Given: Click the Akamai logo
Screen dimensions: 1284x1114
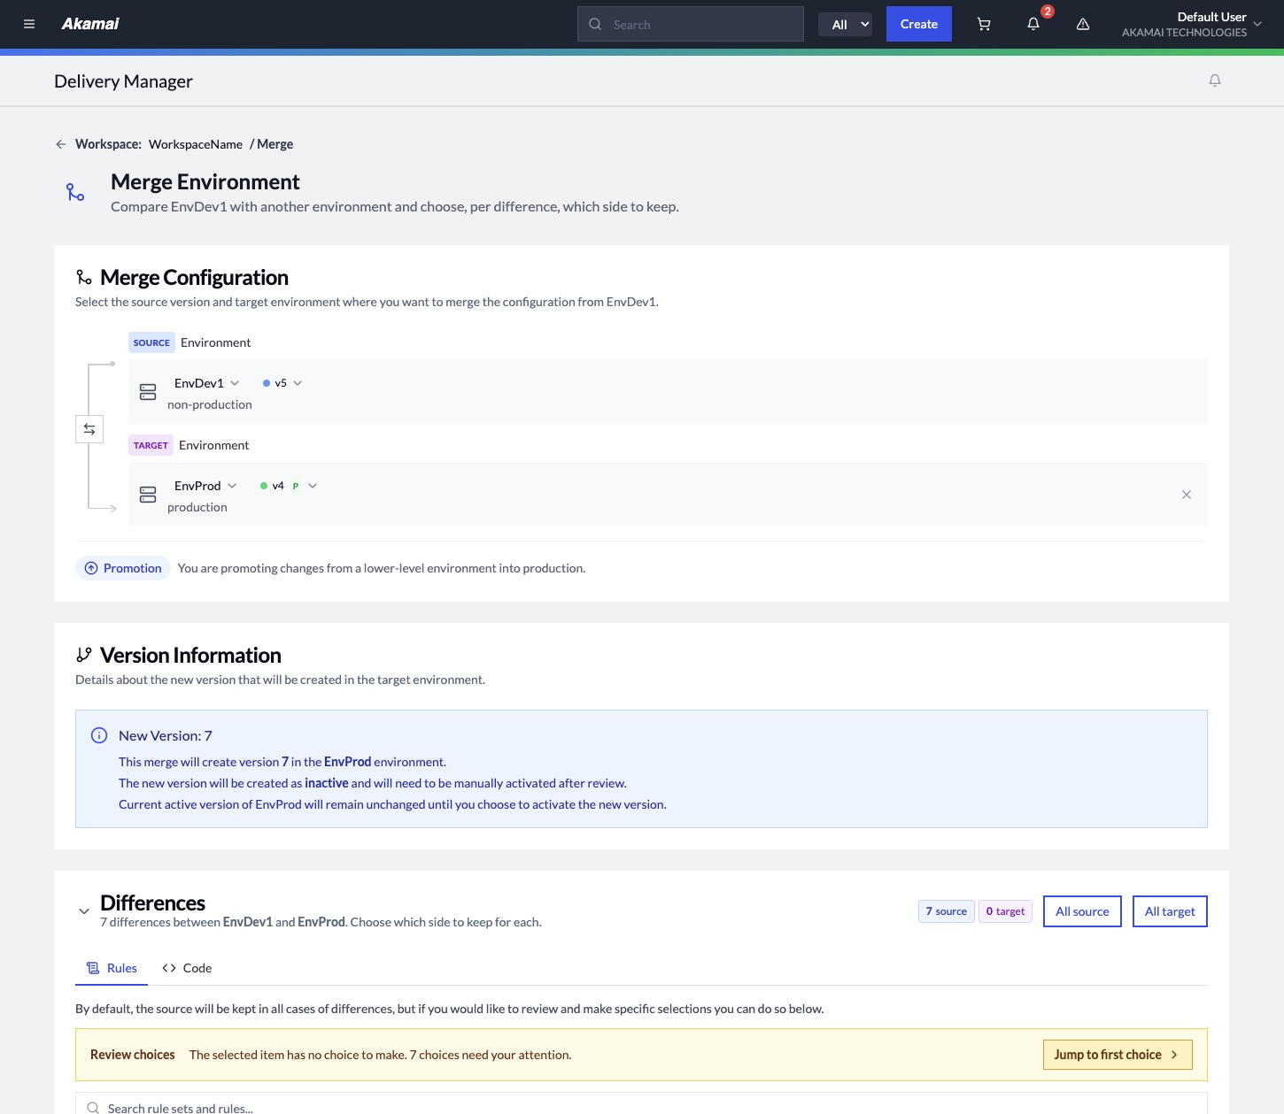Looking at the screenshot, I should point(90,24).
